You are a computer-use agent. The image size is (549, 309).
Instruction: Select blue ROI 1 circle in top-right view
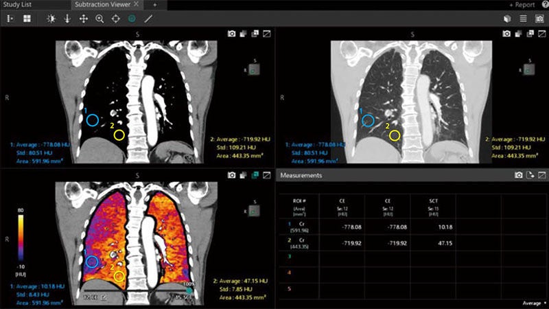(368, 121)
